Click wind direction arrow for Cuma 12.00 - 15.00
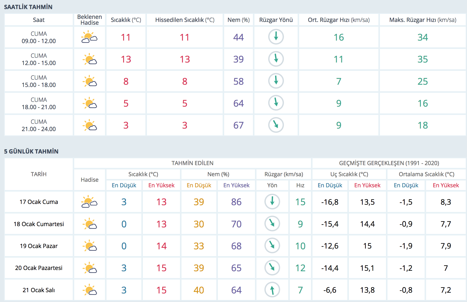This screenshot has width=467, height=302. point(276,59)
